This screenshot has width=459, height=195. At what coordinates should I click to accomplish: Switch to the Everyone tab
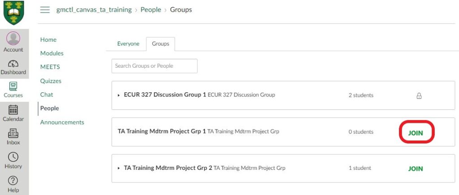coord(128,44)
